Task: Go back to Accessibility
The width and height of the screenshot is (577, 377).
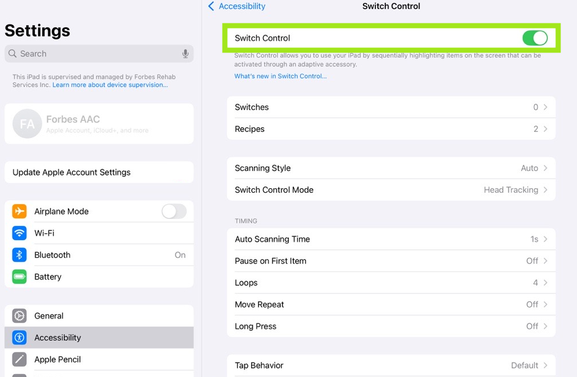Action: point(236,6)
